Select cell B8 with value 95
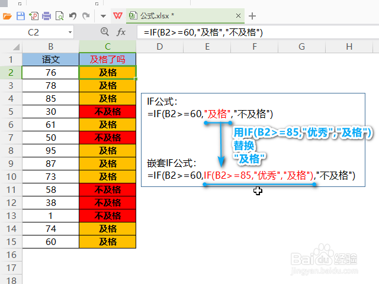The height and width of the screenshot is (284, 379). 50,151
